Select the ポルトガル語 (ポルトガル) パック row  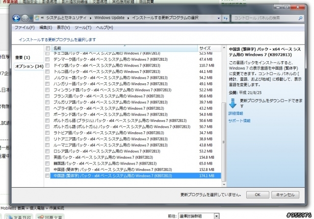(x=135, y=126)
